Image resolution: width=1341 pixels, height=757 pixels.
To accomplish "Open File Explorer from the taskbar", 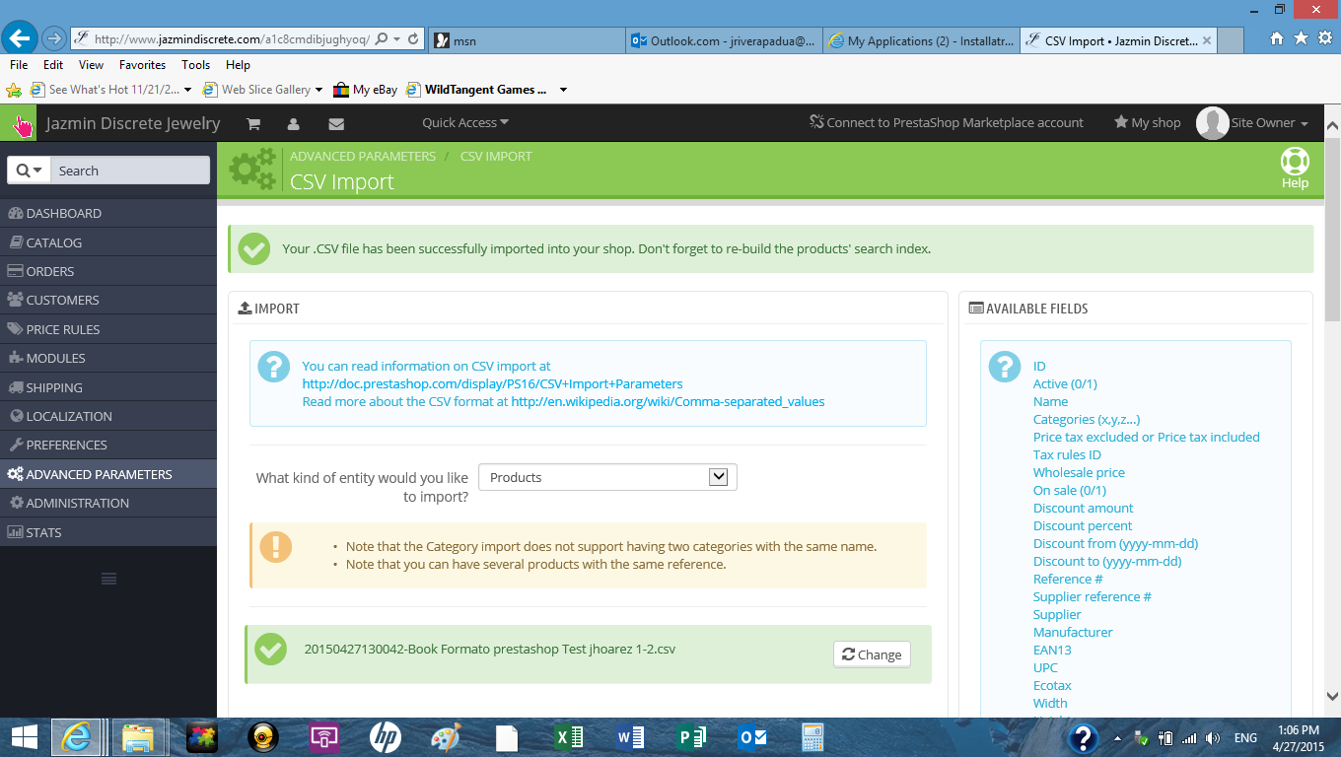I will click(x=137, y=737).
